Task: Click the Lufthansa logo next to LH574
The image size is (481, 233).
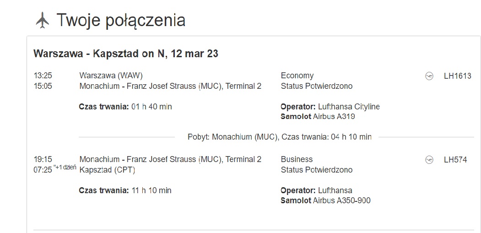Action: click(x=429, y=160)
